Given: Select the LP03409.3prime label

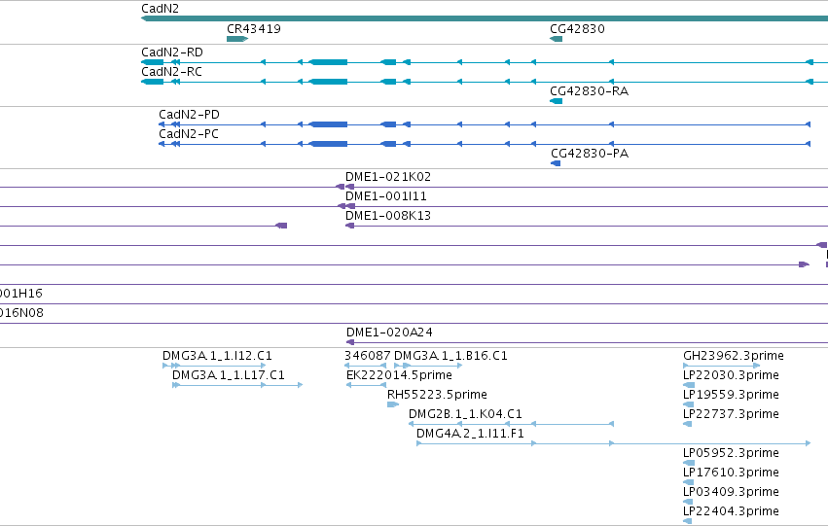Looking at the screenshot, I should (x=731, y=492).
